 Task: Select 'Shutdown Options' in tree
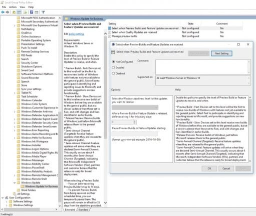tap(32, 66)
